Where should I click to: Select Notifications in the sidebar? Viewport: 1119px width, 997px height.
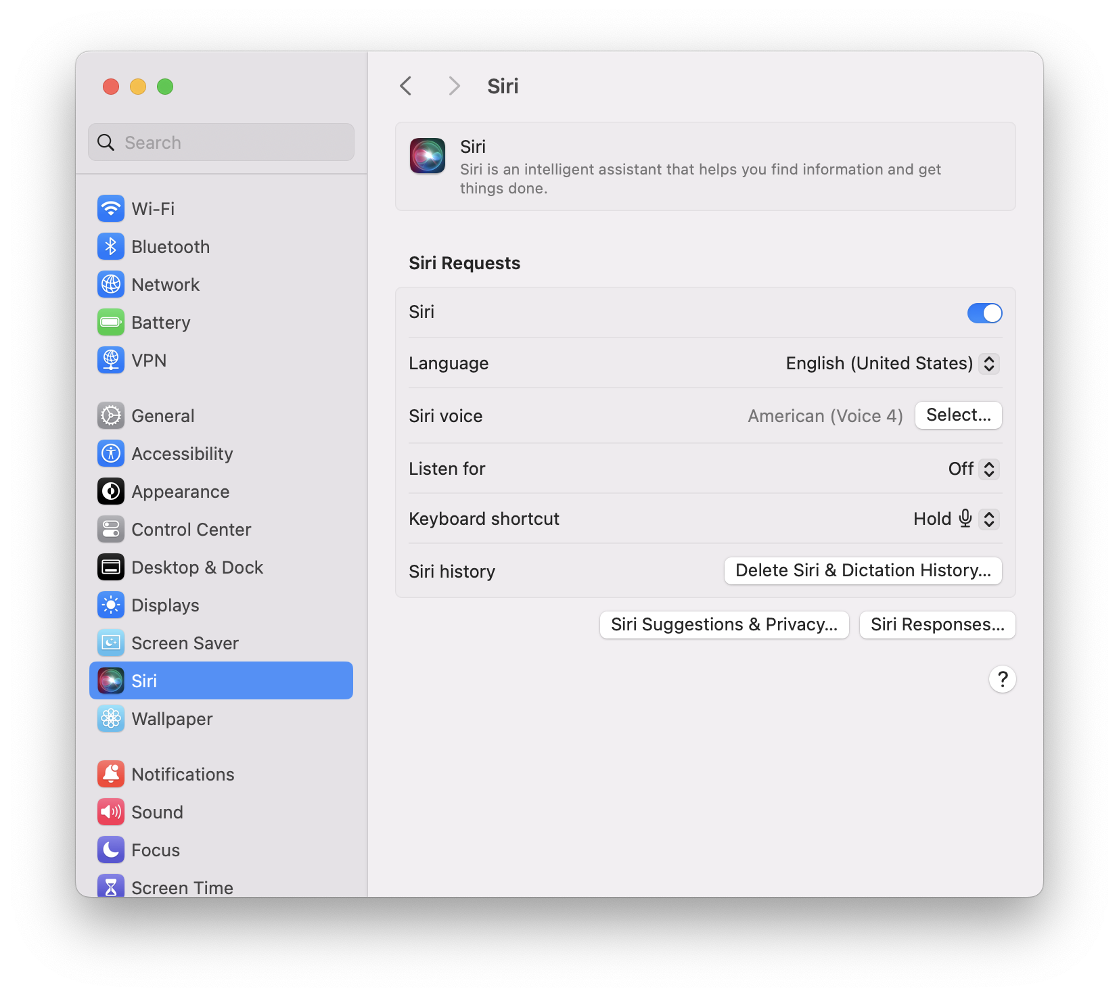[x=221, y=774]
